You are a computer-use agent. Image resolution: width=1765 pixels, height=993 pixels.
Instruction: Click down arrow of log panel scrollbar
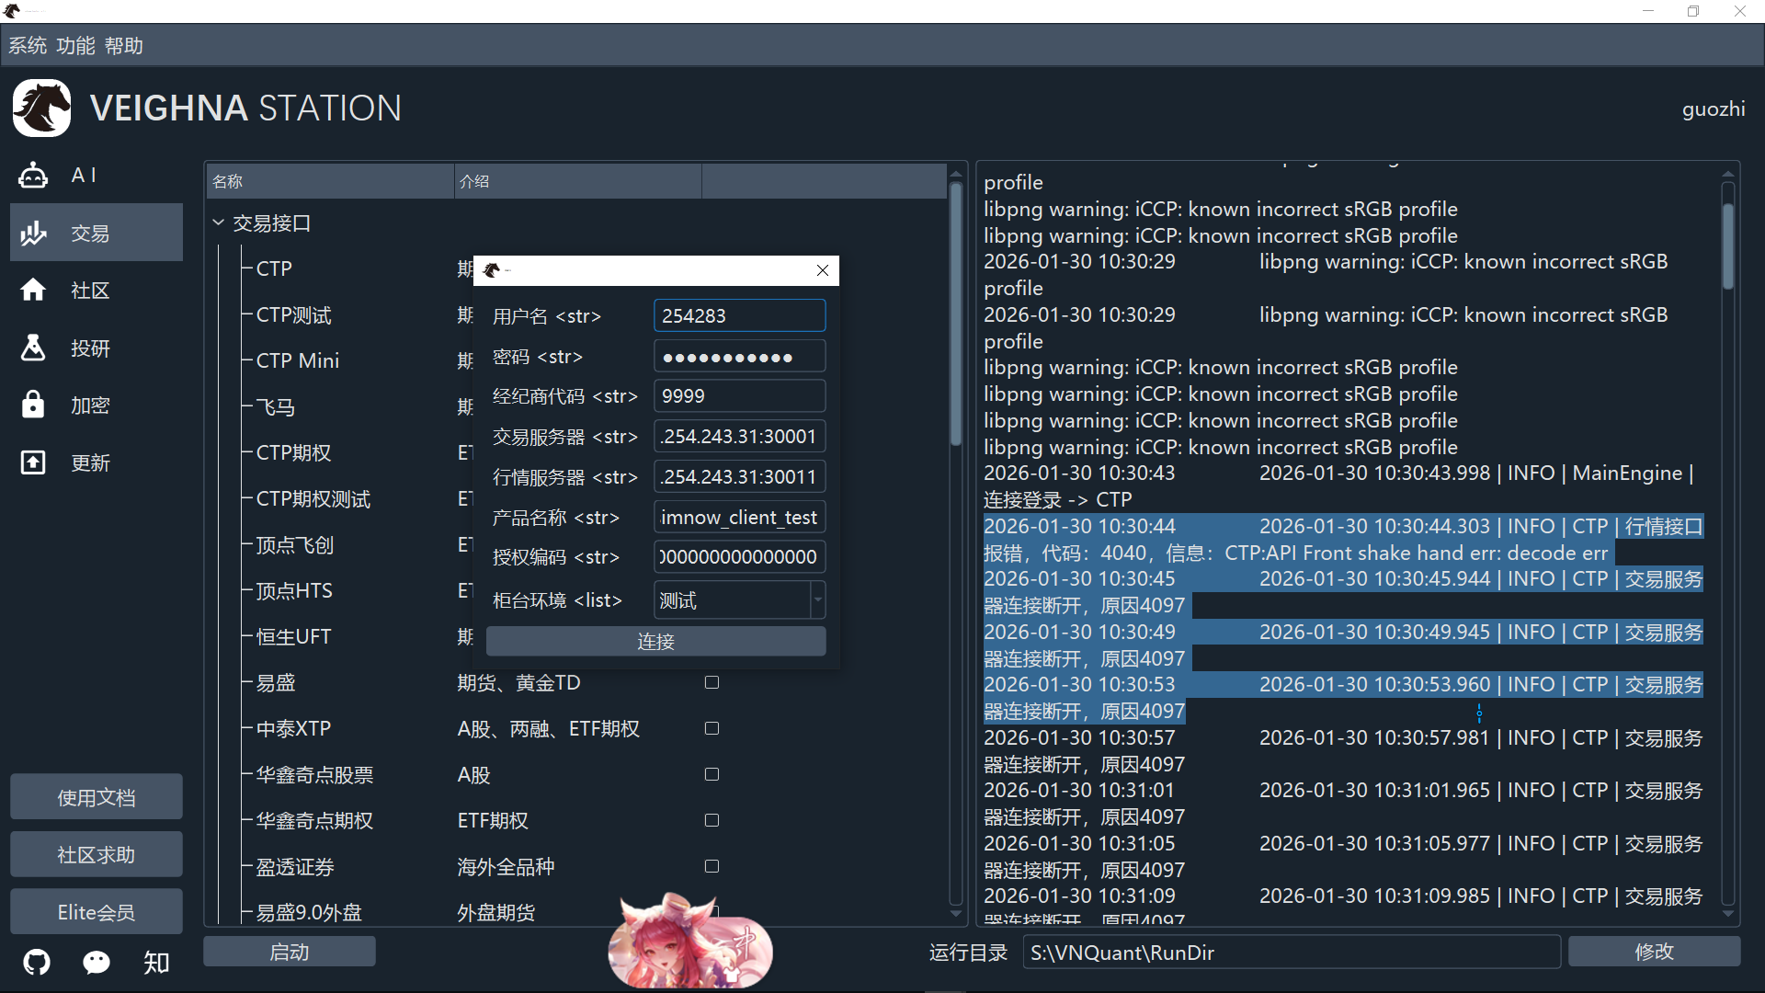tap(1728, 914)
